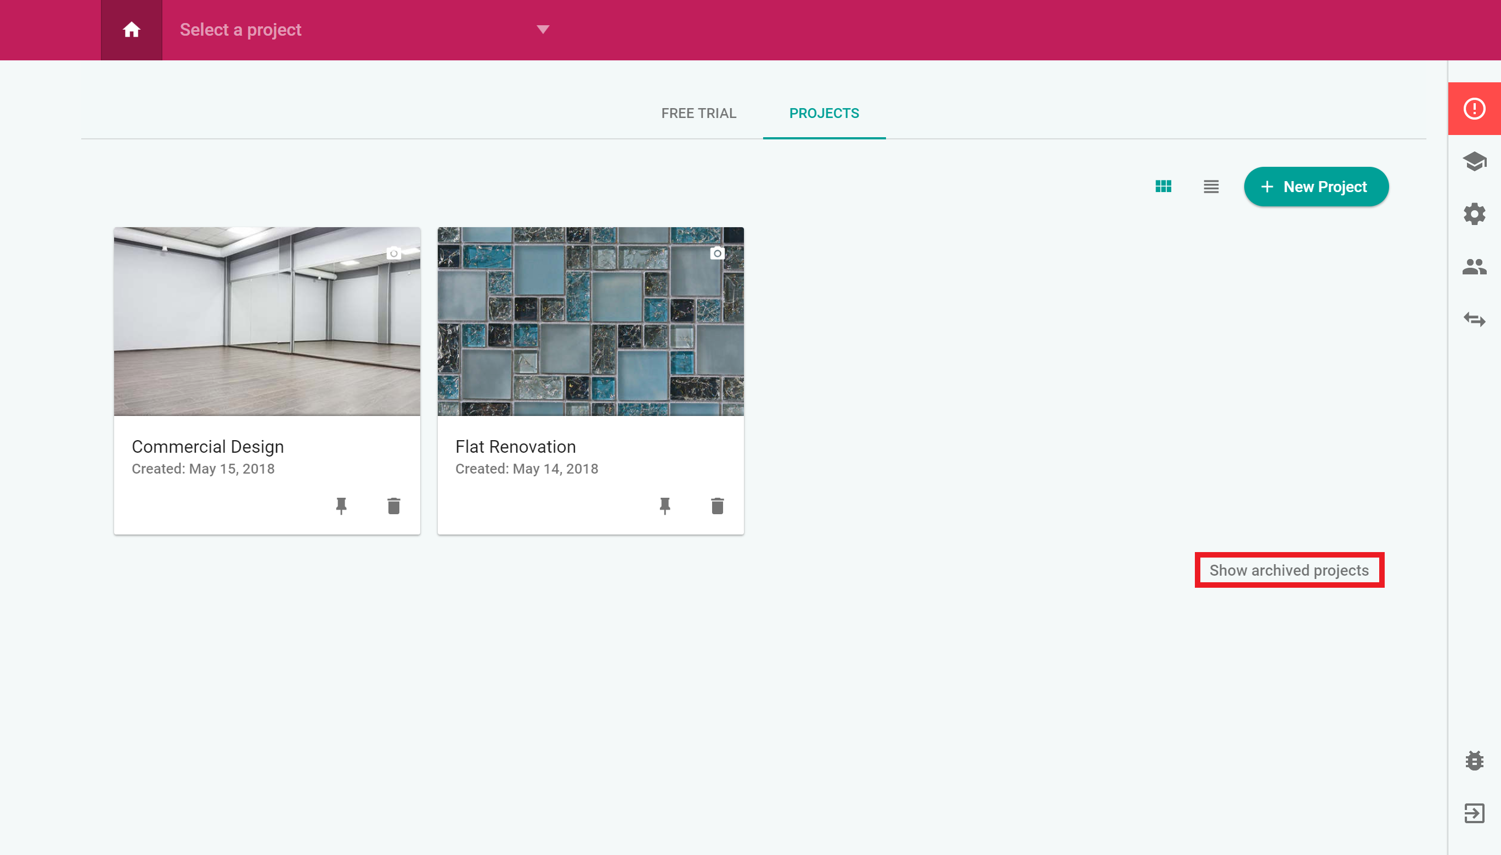
Task: Click the home icon in header
Action: [132, 30]
